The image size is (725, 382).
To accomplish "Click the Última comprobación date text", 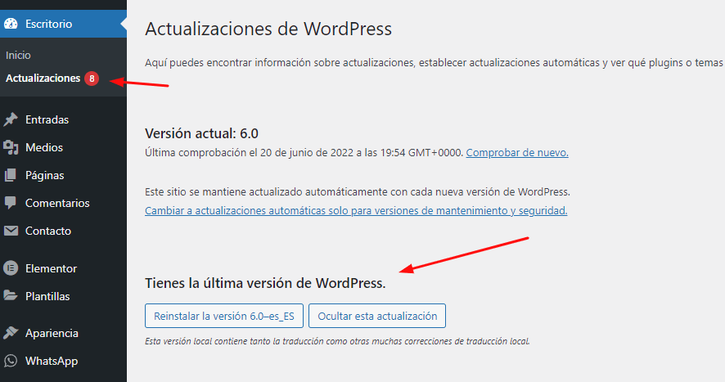I will 304,153.
